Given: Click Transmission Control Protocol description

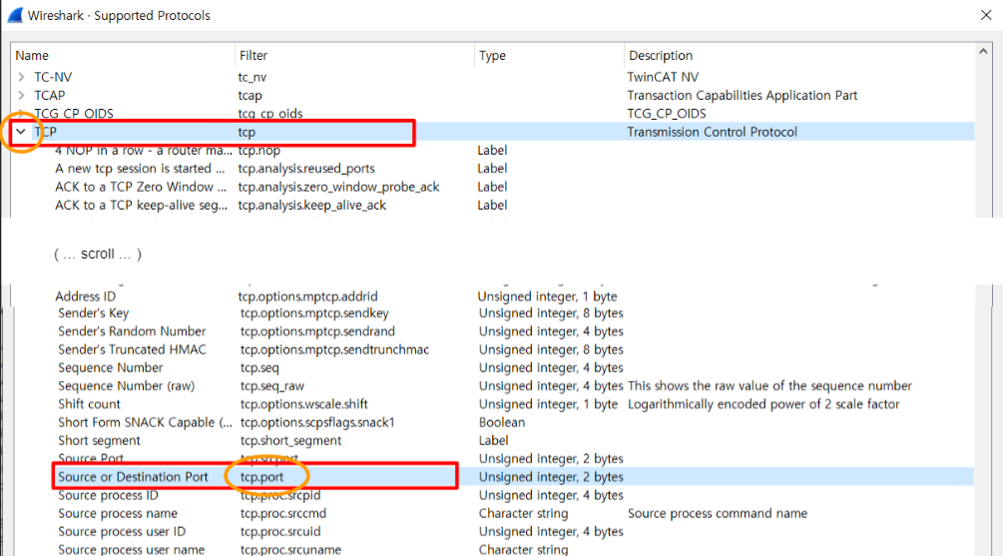Looking at the screenshot, I should (712, 132).
